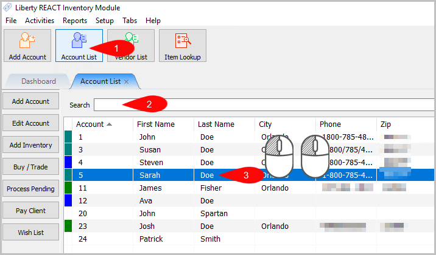This screenshot has width=436, height=255.
Task: Click last name Smith in the list
Action: (x=210, y=239)
